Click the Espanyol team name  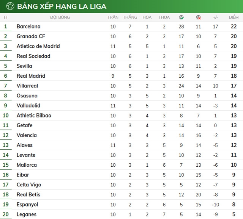pyautogui.click(x=27, y=204)
